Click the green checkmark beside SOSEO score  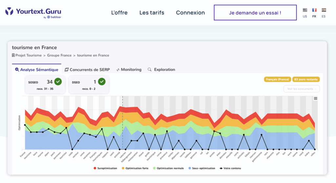pos(58,81)
